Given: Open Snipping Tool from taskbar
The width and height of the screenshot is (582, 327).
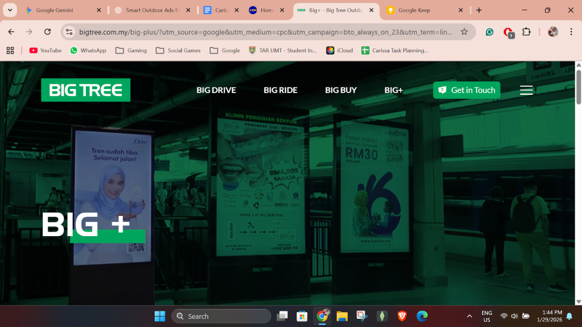Looking at the screenshot, I should click(362, 316).
